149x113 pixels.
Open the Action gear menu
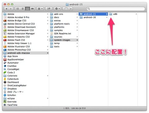pos(57,9)
